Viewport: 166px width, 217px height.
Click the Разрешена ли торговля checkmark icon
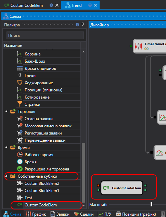point(20,169)
